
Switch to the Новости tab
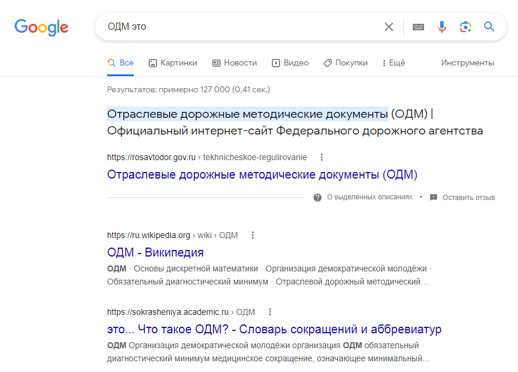click(234, 63)
